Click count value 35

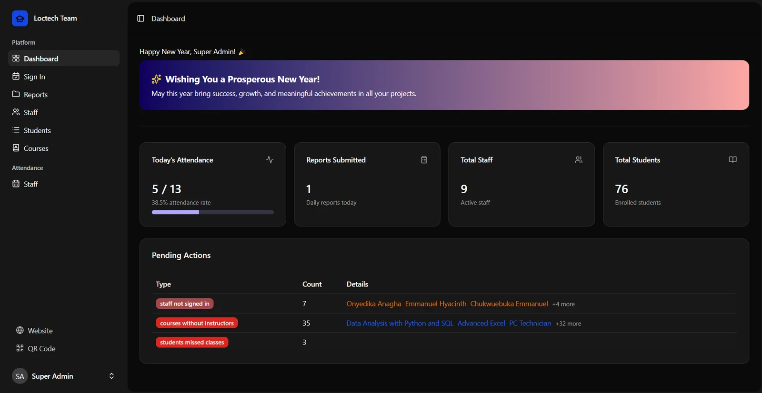(x=306, y=323)
